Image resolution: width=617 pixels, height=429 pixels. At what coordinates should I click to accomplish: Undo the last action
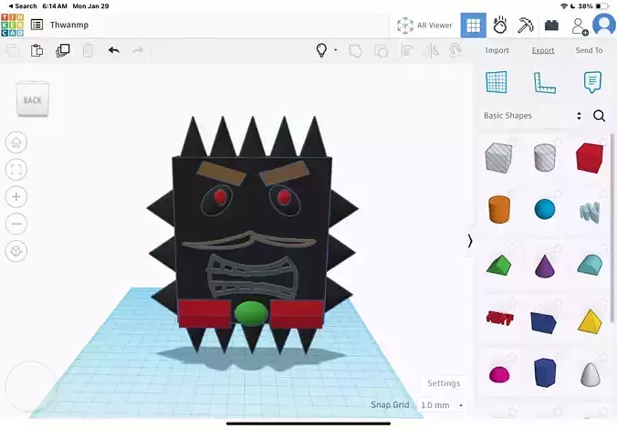(x=114, y=50)
